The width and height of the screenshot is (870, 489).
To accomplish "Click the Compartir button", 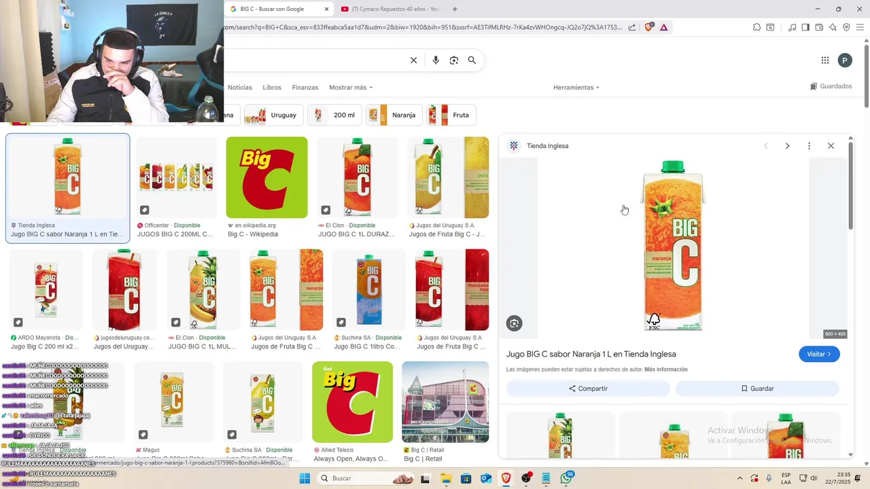I will 588,388.
